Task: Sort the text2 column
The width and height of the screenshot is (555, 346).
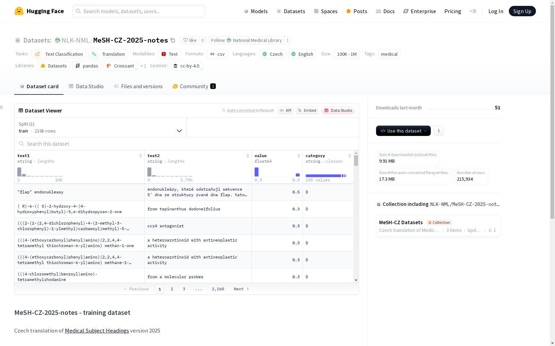Action: (248, 156)
